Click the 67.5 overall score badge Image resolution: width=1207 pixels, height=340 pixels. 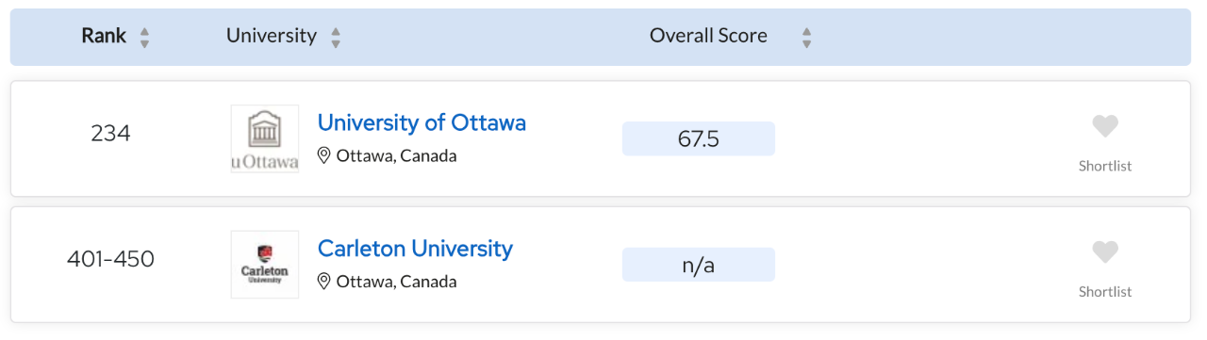699,139
